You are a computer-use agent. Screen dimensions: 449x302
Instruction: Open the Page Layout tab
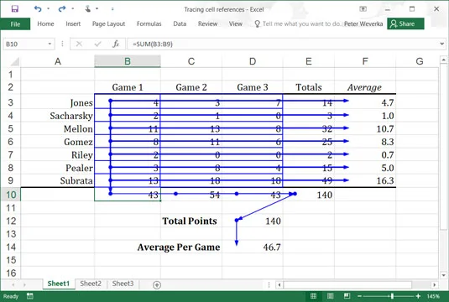click(x=108, y=23)
